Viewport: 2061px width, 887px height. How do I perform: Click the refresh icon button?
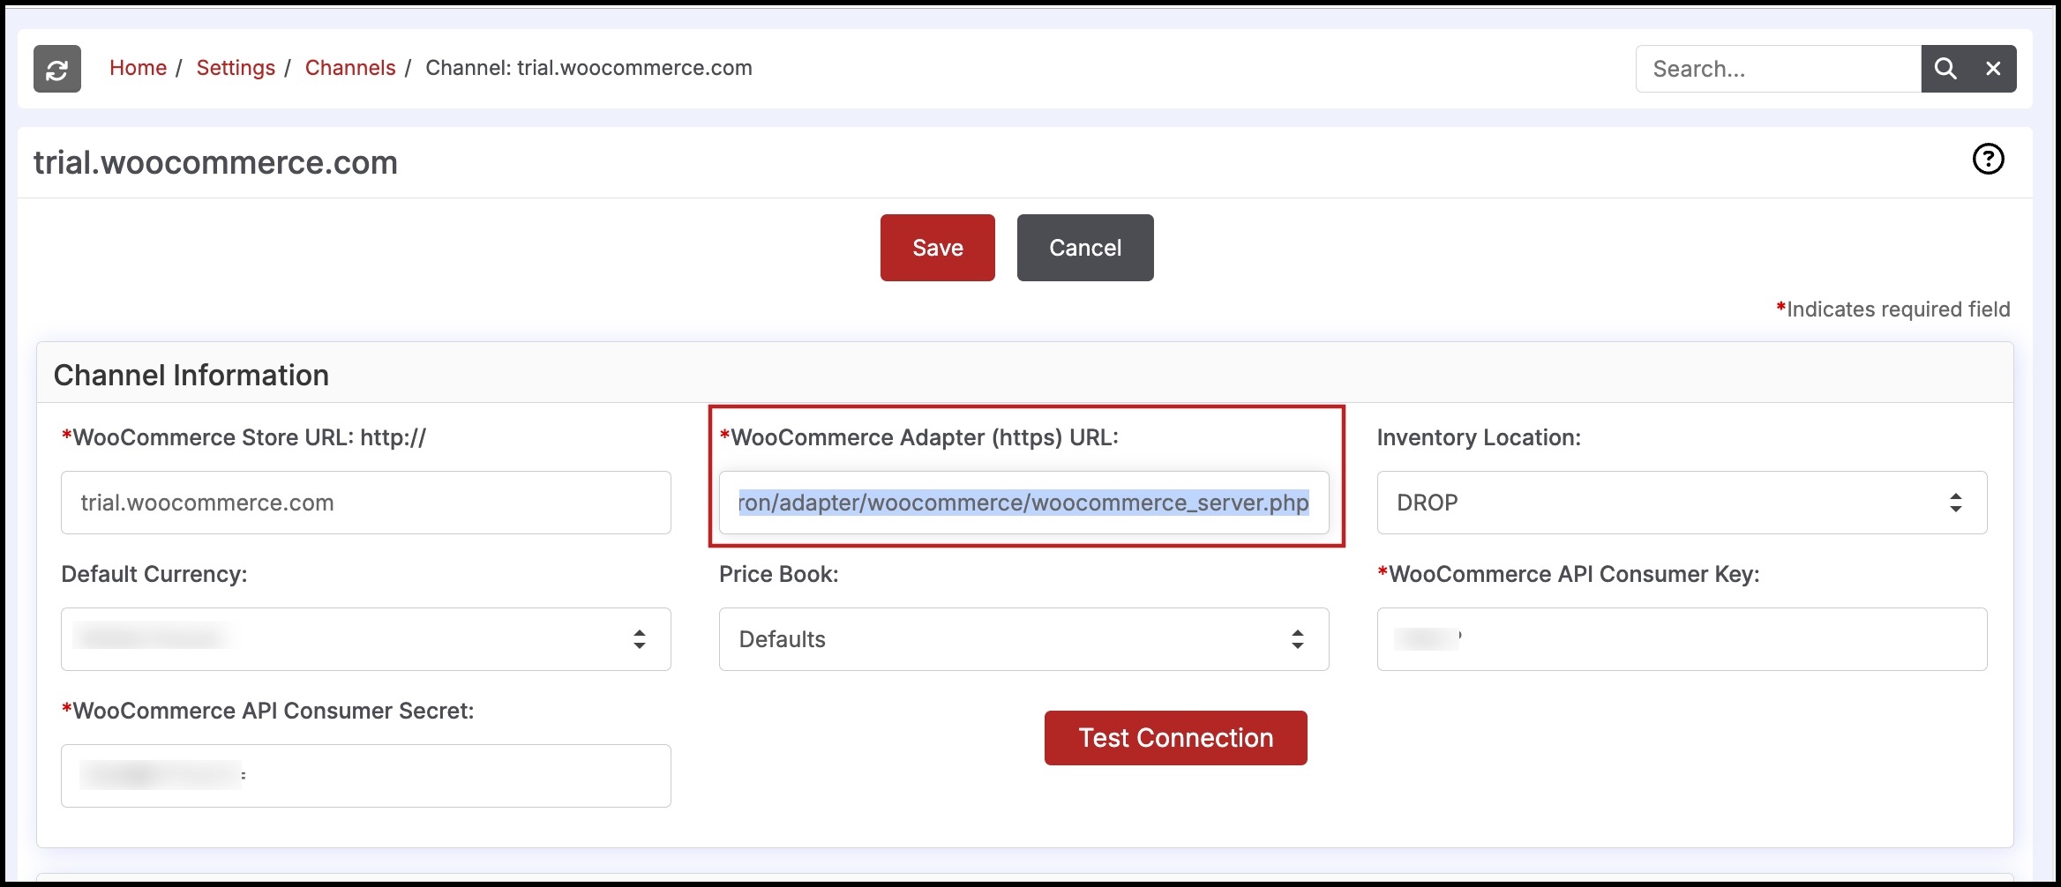[57, 69]
